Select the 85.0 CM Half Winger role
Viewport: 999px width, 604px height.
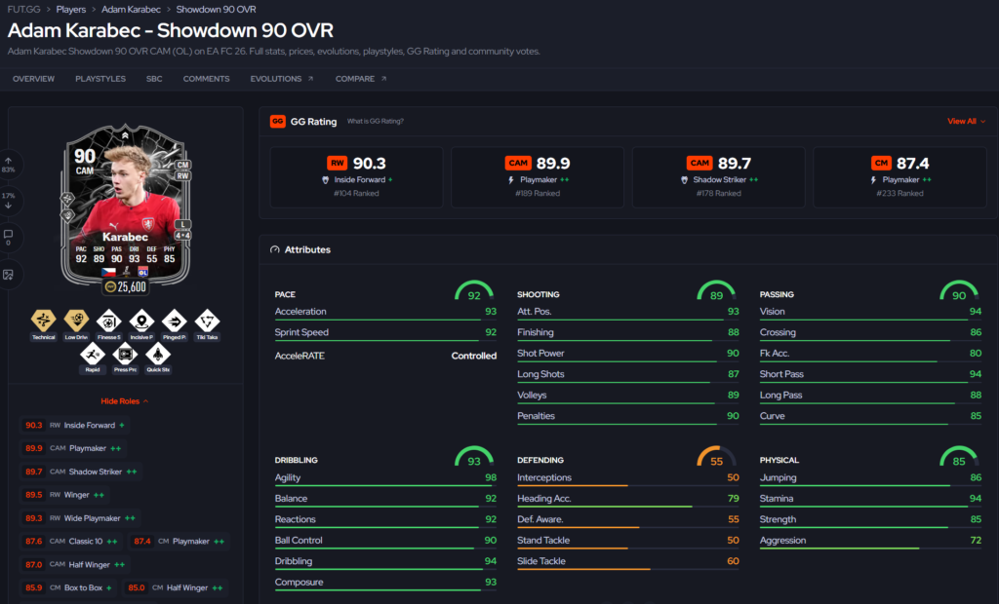pos(176,587)
